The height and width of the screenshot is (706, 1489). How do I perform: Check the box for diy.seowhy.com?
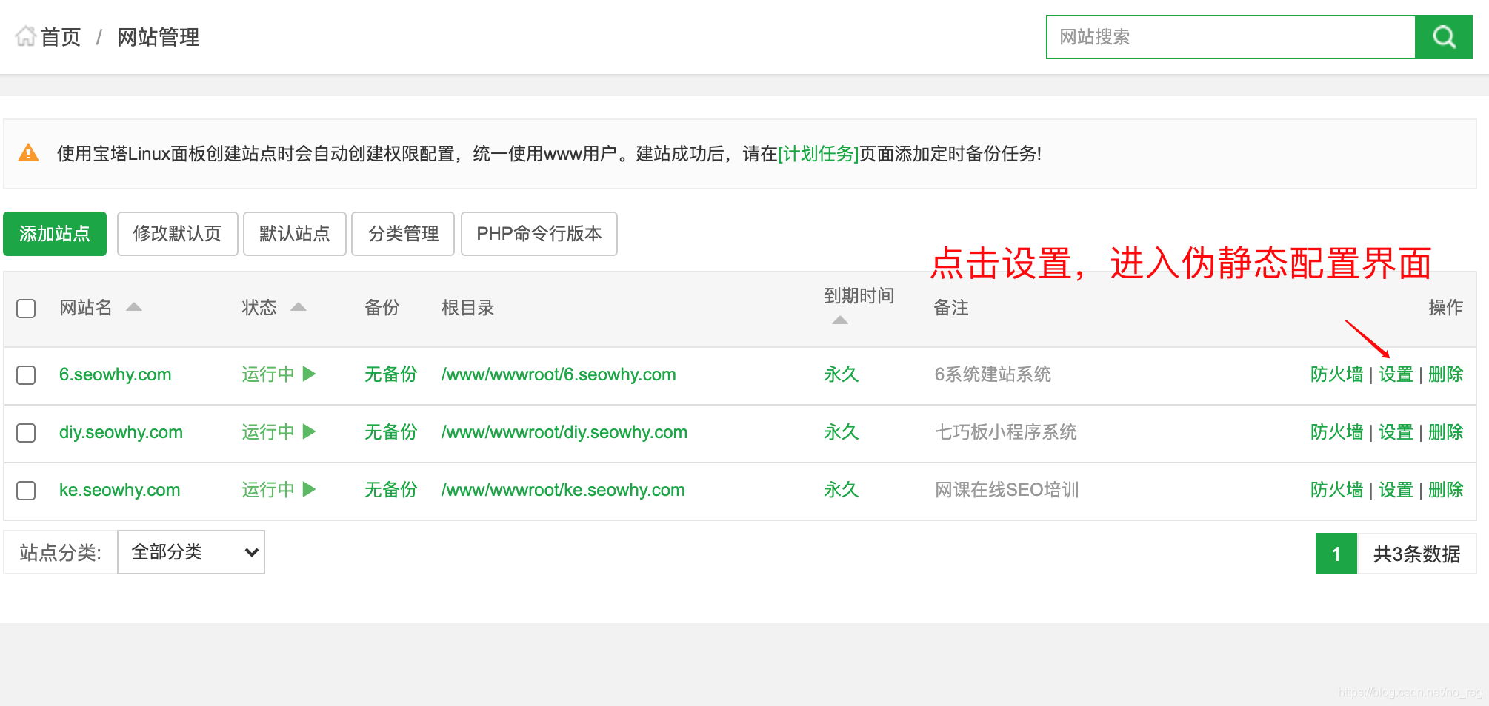pyautogui.click(x=26, y=432)
